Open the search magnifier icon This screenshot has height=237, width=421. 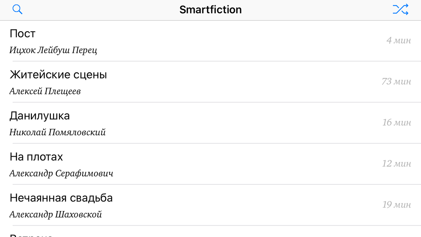click(17, 9)
